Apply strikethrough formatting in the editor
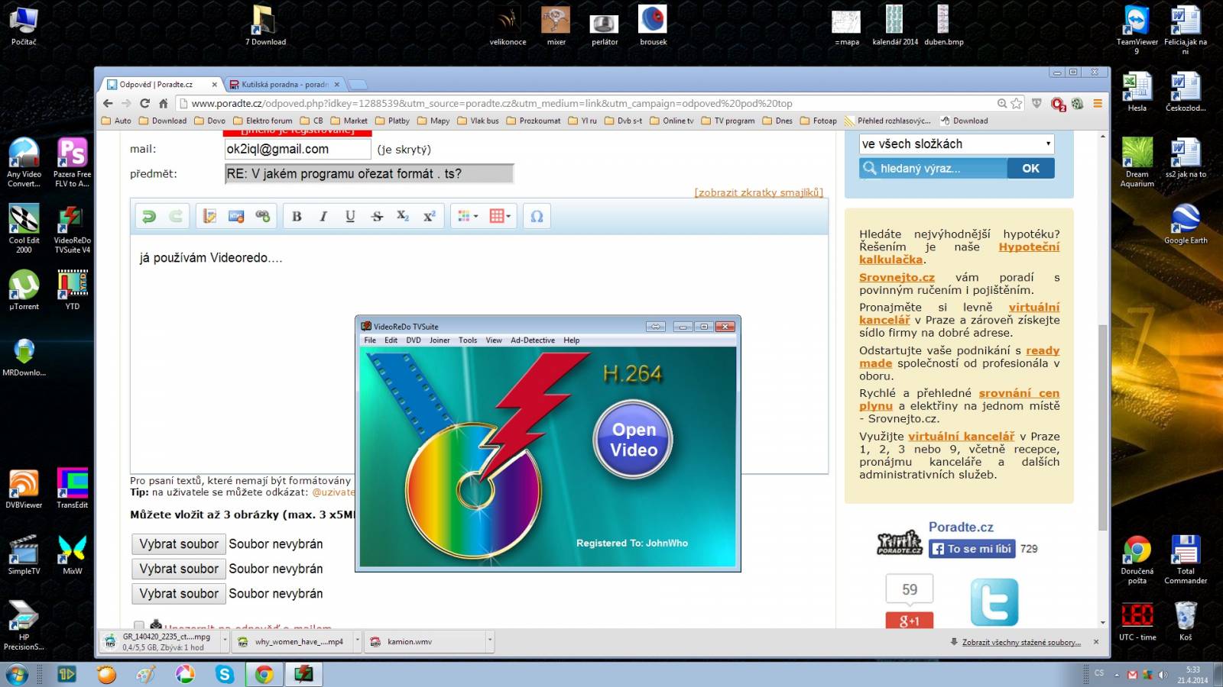The width and height of the screenshot is (1223, 687). 377,217
